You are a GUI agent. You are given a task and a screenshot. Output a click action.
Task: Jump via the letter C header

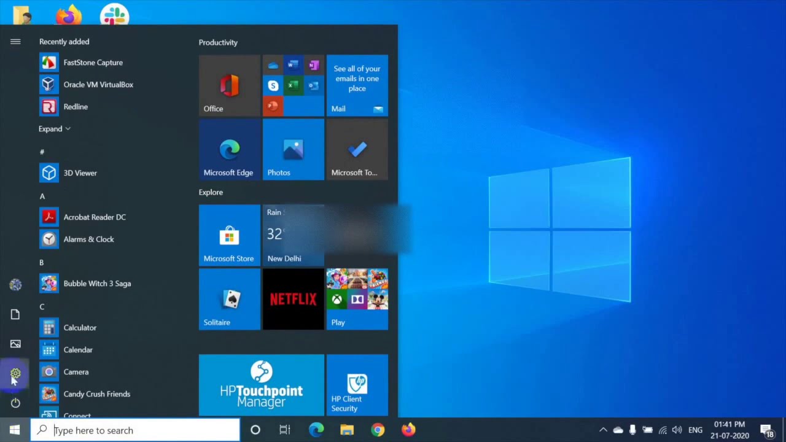42,307
